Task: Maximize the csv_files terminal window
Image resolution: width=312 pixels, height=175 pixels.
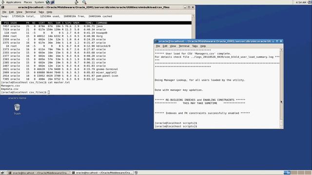Action: pos(189,7)
